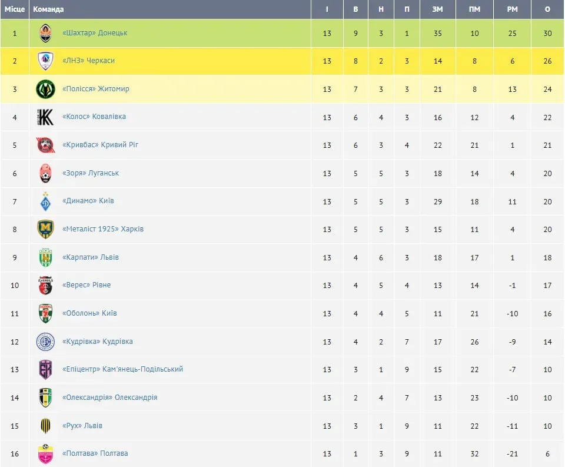
Task: Click the Karpaty Lviv club logo
Action: click(45, 257)
